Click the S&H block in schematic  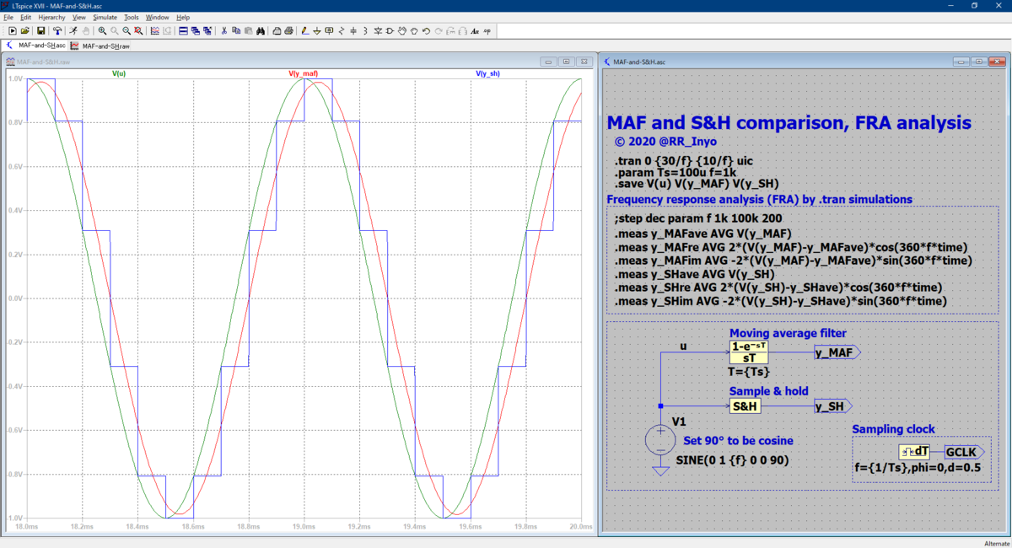746,406
